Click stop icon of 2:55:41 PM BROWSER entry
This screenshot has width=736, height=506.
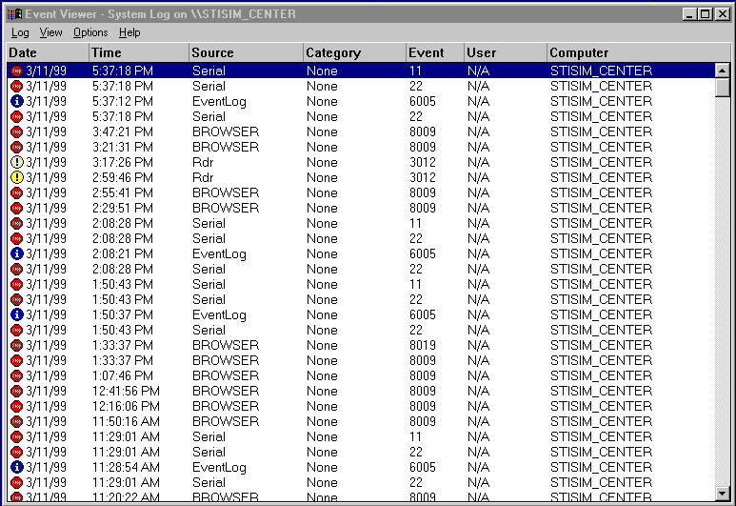tap(16, 193)
